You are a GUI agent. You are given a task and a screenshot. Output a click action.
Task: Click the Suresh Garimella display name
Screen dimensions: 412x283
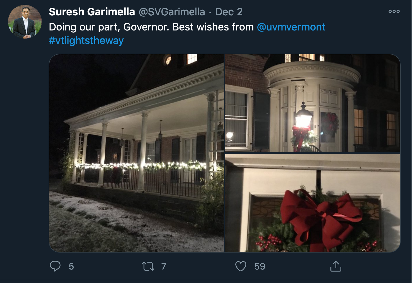tap(92, 12)
